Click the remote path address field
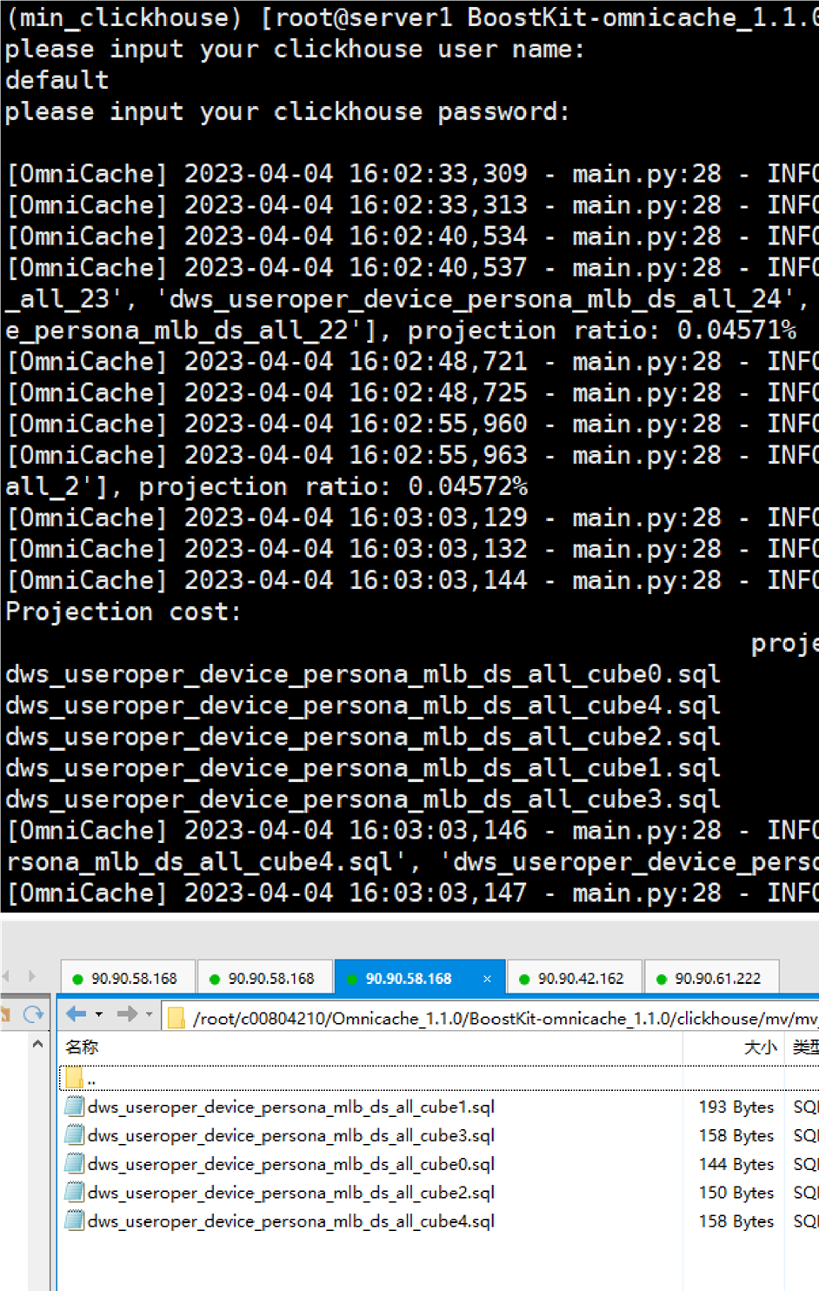819x1291 pixels. (491, 1018)
